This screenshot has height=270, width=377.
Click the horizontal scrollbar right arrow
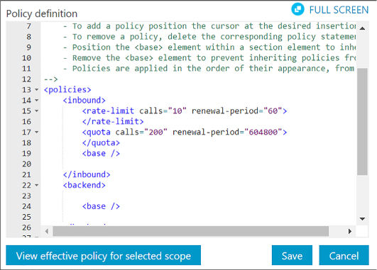click(x=350, y=231)
